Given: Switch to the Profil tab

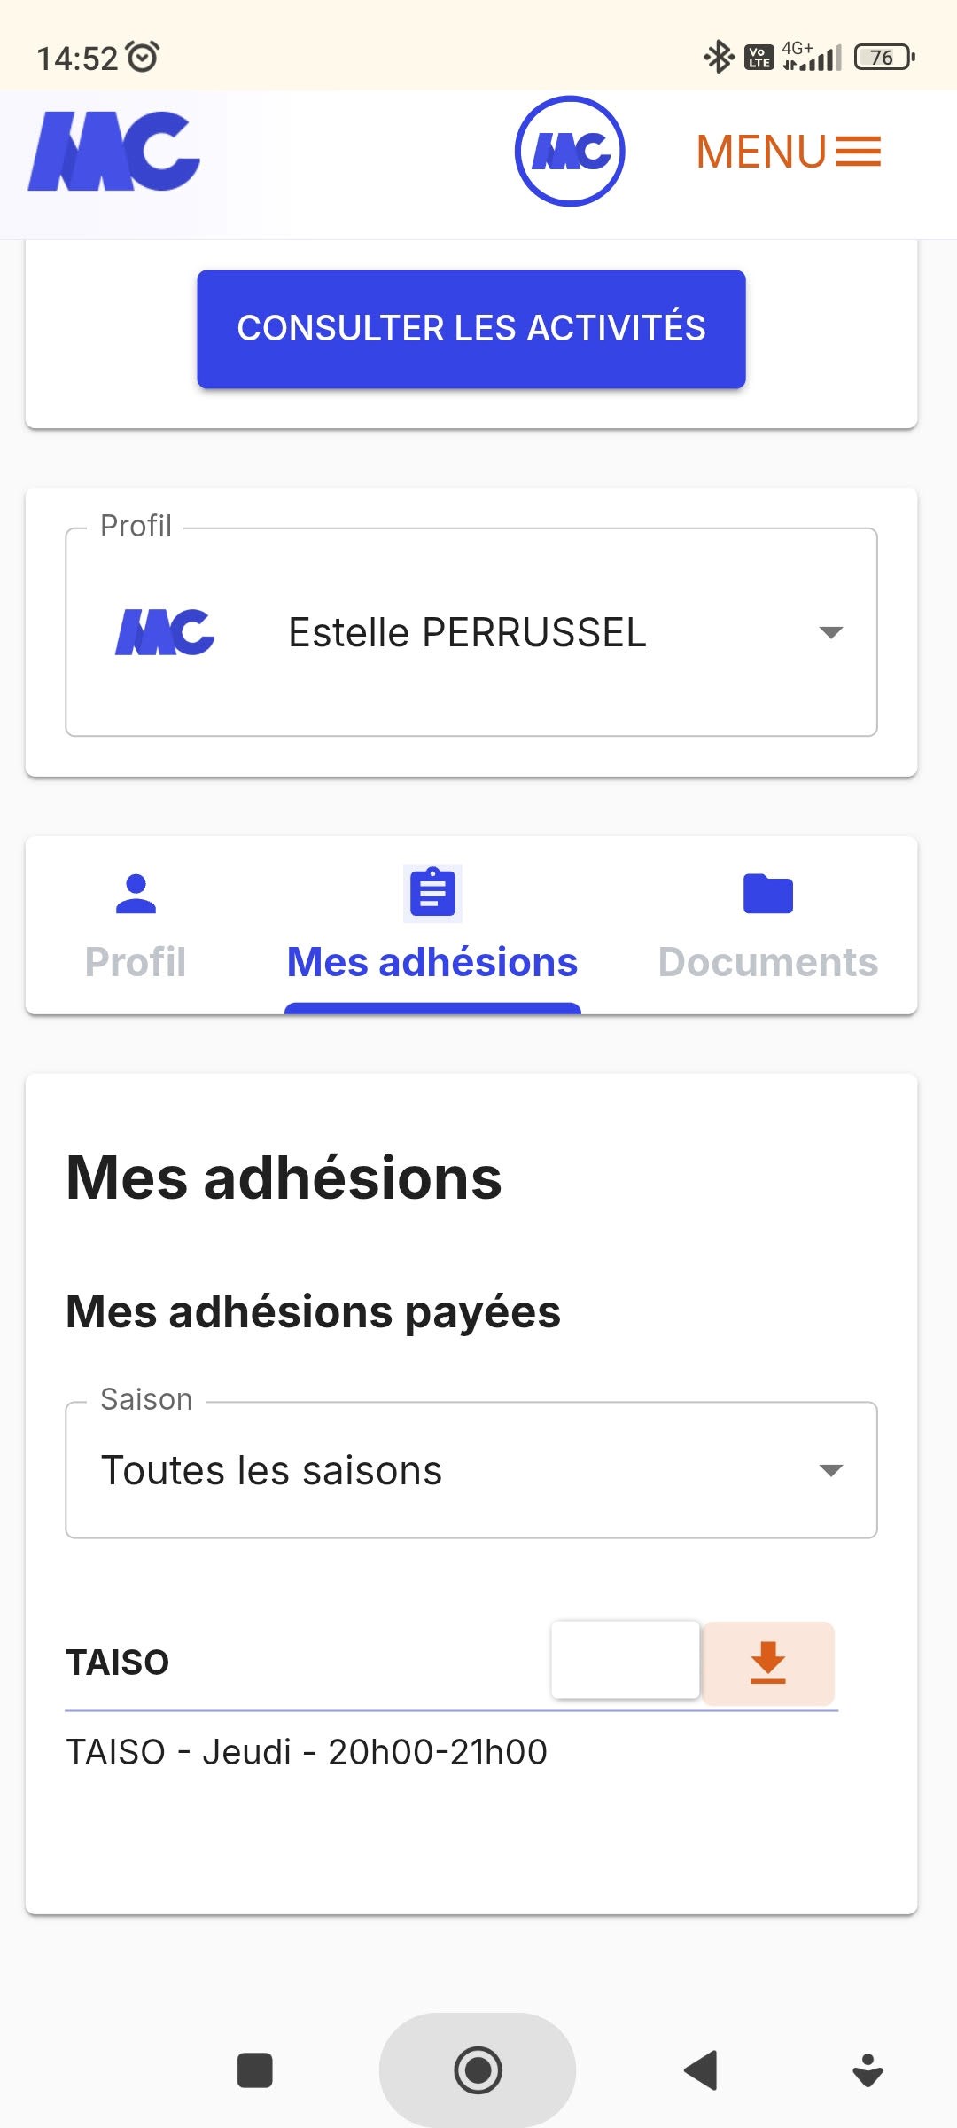Looking at the screenshot, I should (x=136, y=925).
